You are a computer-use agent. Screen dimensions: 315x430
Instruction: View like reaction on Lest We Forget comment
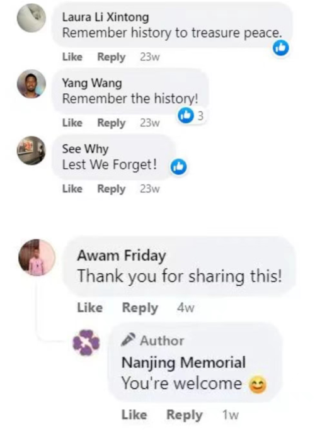179,167
